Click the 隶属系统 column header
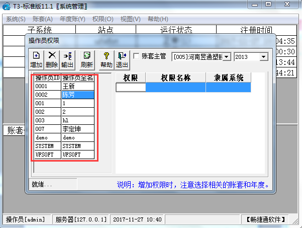Image resolution: width=302 pixels, height=228 pixels. pos(229,78)
